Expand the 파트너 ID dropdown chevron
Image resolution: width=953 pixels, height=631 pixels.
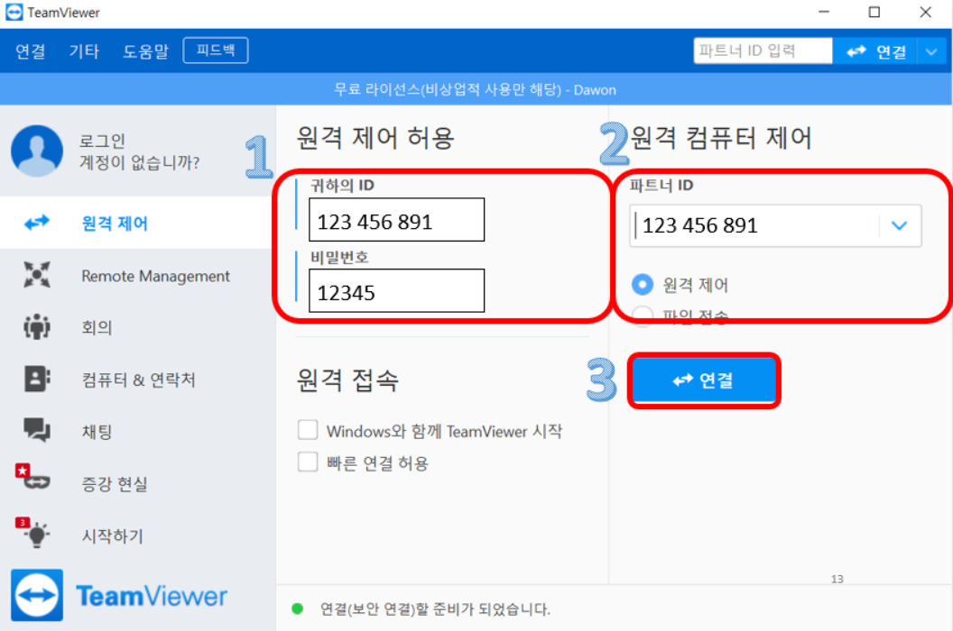point(900,225)
